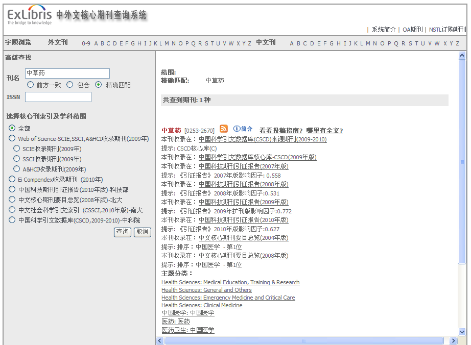
Task: Open OA期刊 in the top menu
Action: point(412,30)
